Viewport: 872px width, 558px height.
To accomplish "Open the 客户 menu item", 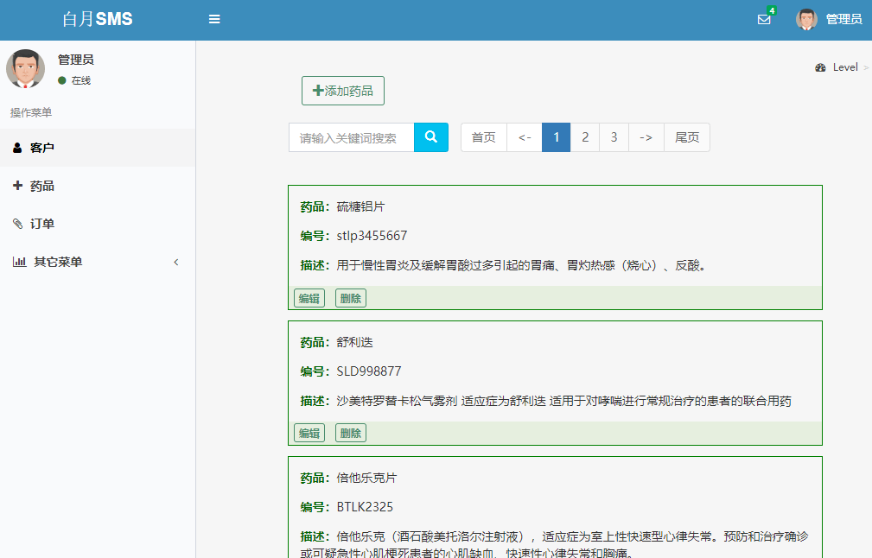I will [98, 148].
